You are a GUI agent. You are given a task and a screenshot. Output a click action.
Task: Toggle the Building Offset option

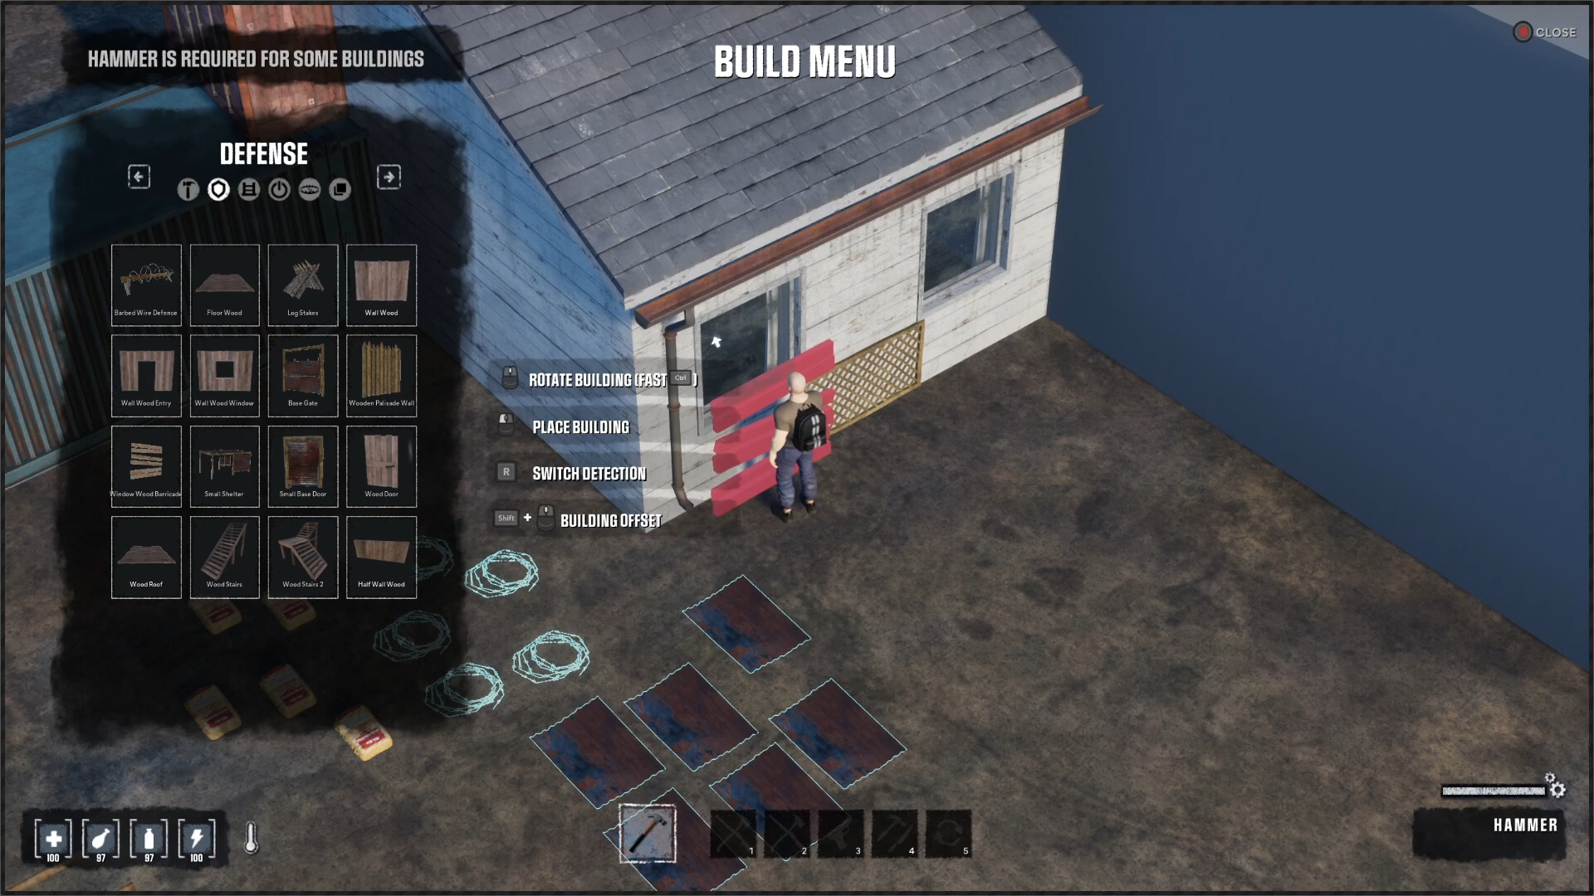610,519
